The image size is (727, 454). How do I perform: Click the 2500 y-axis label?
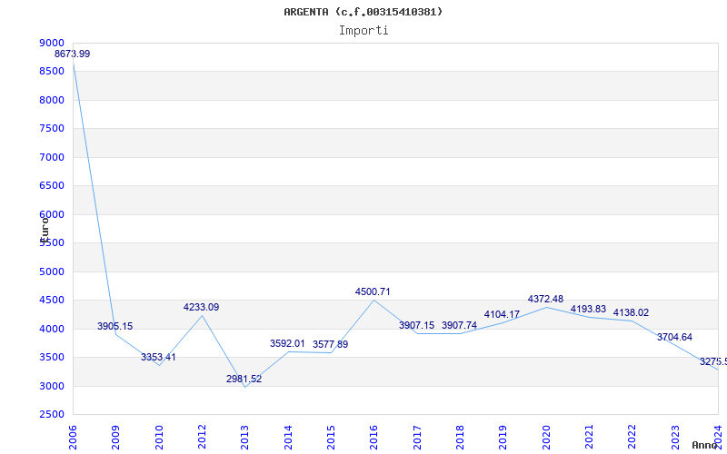pos(52,414)
